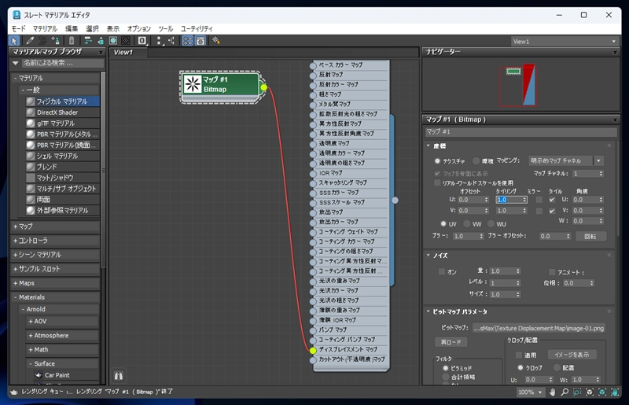Screen dimensions: 629x405
Task: Close the Navigator panel
Action: tap(615, 52)
